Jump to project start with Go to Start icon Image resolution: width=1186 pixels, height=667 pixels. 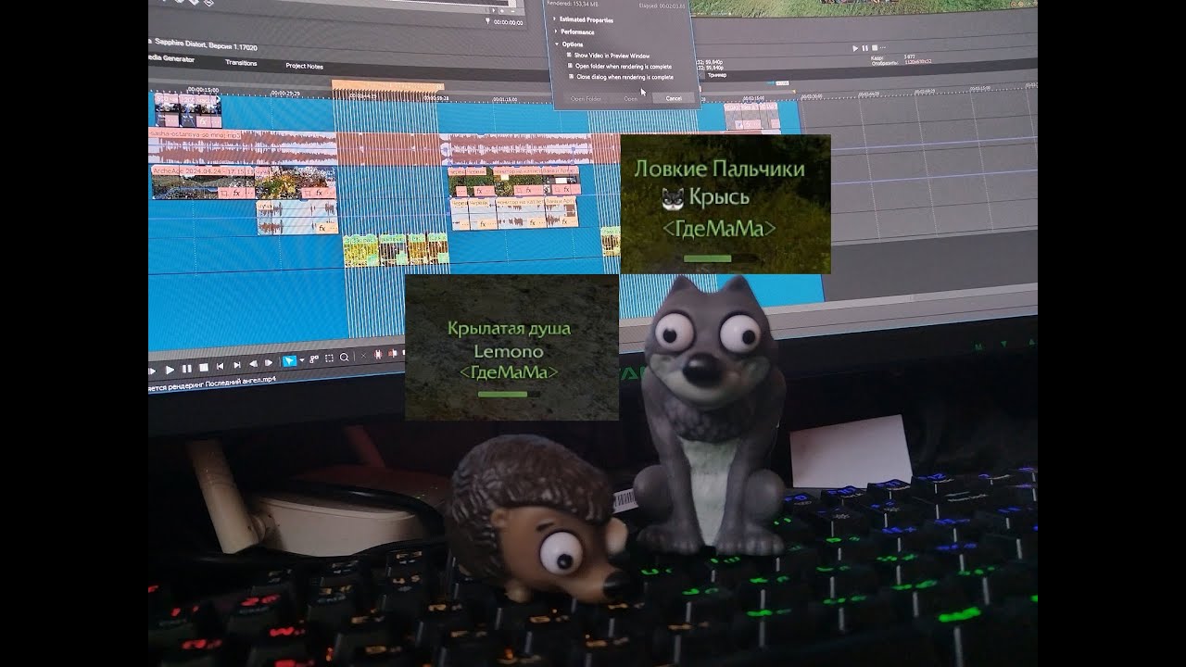click(x=221, y=366)
